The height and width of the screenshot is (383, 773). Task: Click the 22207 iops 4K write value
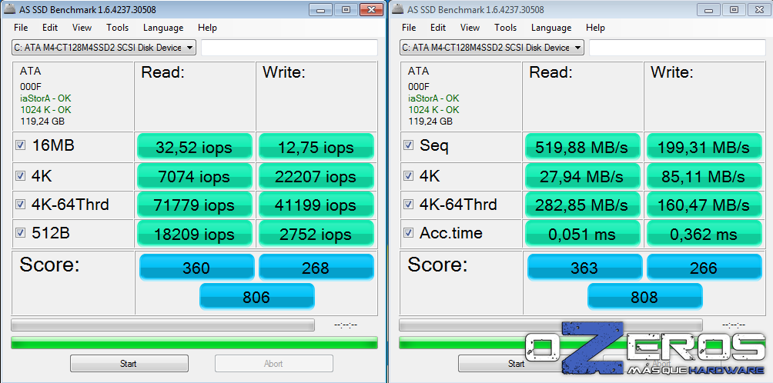tap(316, 176)
